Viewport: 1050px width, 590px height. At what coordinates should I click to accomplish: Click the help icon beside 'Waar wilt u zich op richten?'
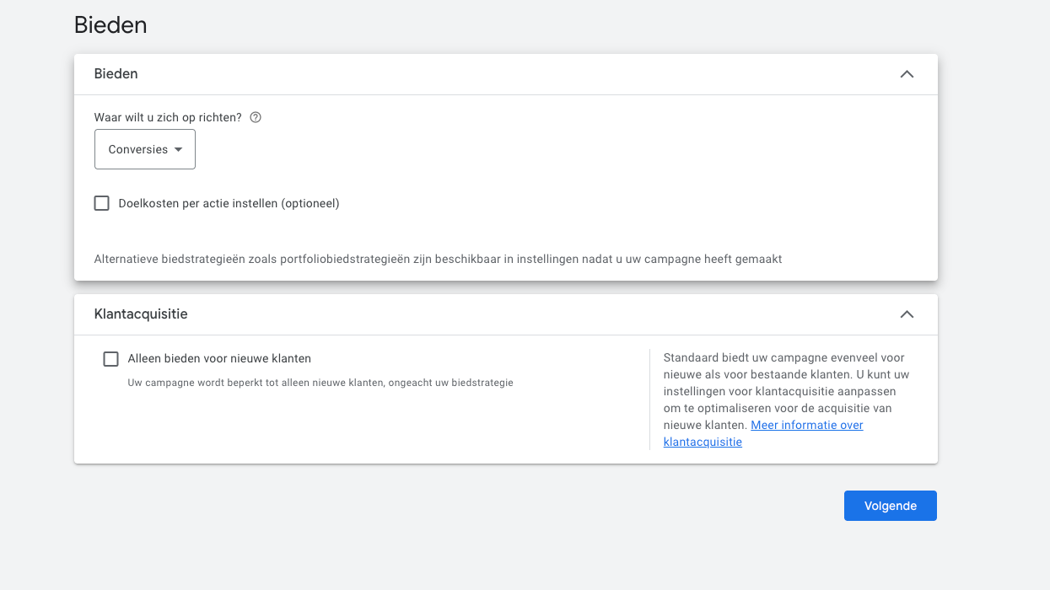pyautogui.click(x=256, y=118)
